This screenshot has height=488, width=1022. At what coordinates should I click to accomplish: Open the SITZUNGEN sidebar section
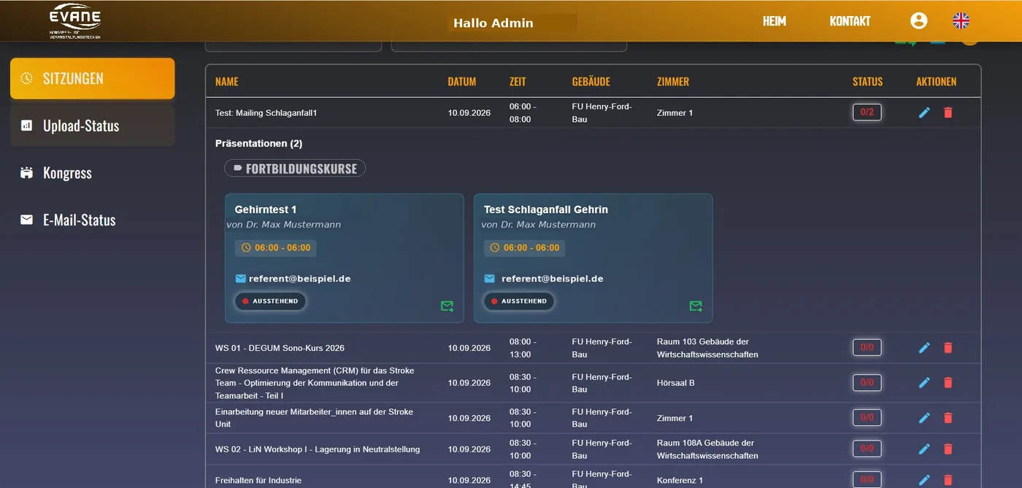click(x=92, y=78)
